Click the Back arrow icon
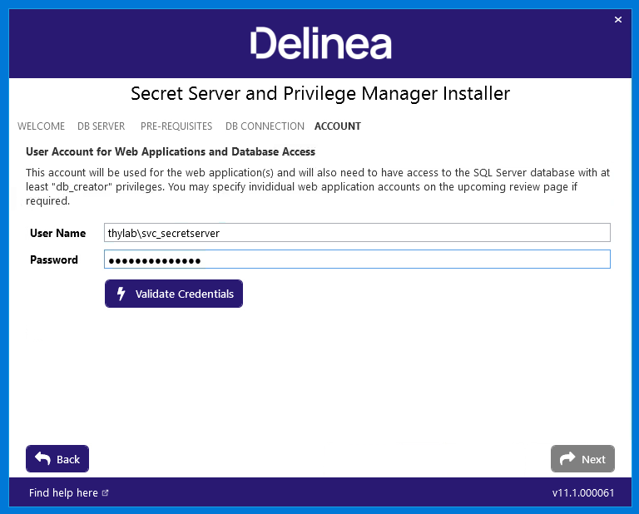639x514 pixels. (x=42, y=458)
